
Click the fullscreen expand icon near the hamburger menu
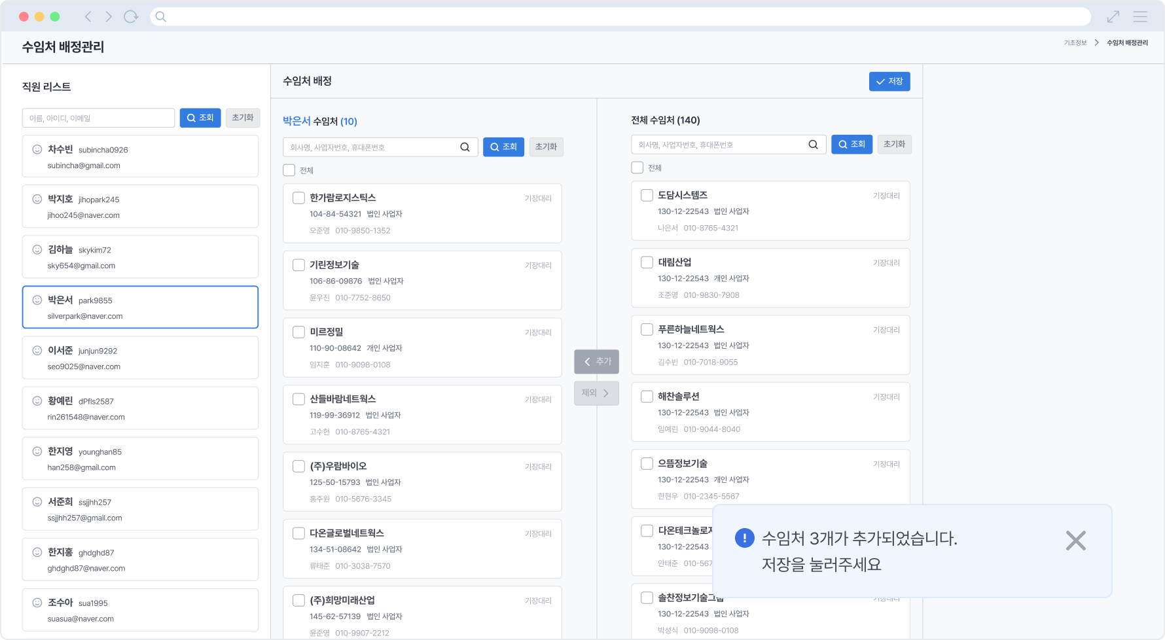click(x=1113, y=16)
